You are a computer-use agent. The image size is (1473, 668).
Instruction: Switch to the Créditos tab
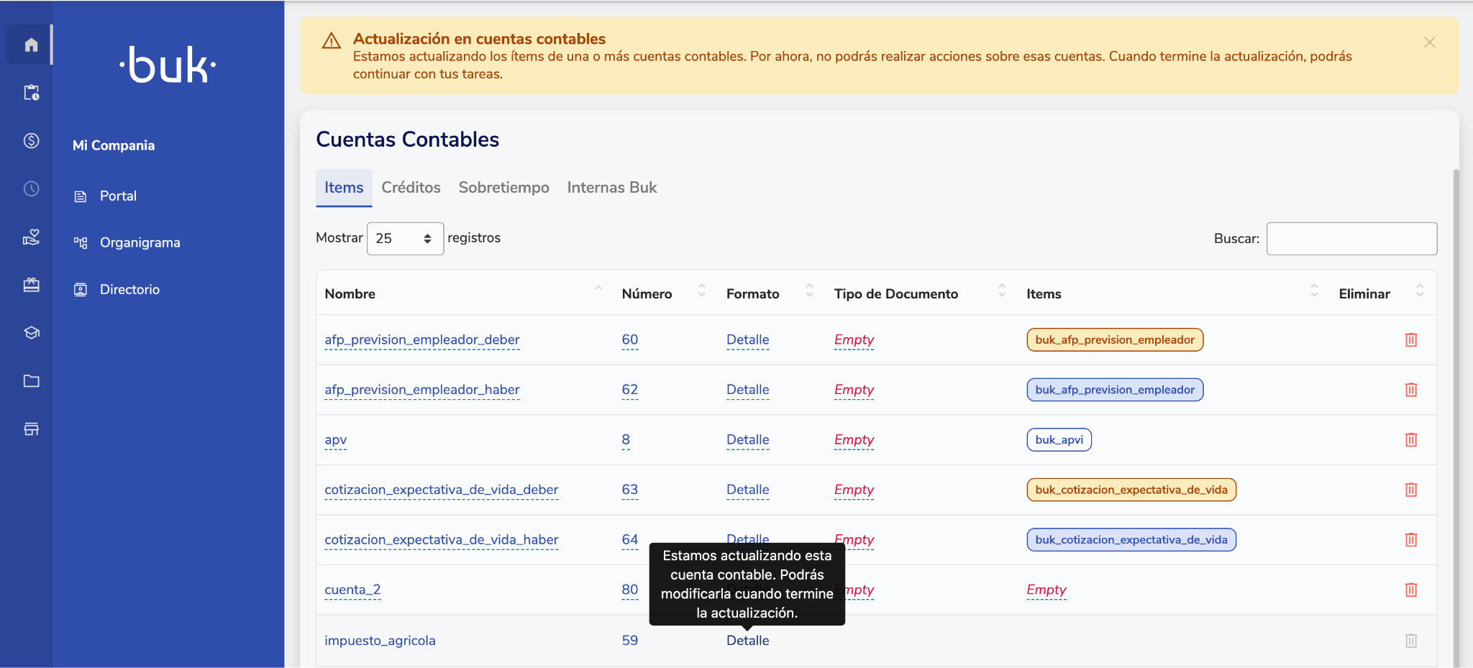(x=411, y=188)
